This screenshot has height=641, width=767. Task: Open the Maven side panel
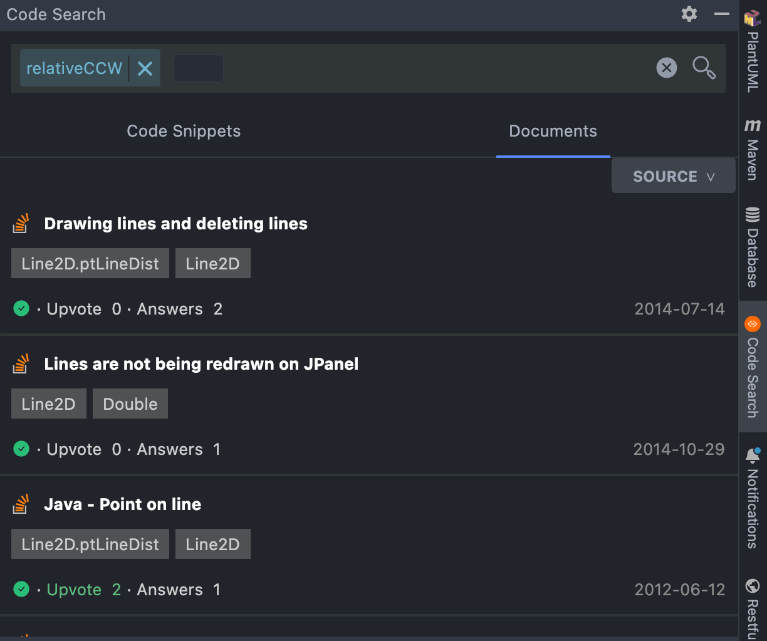pos(753,149)
